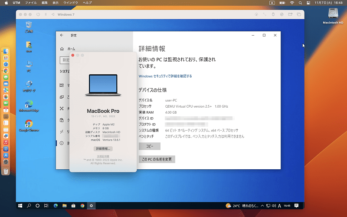Launch Chrome from the Windows taskbar
Viewport: 347px width, 217px height.
[82, 206]
